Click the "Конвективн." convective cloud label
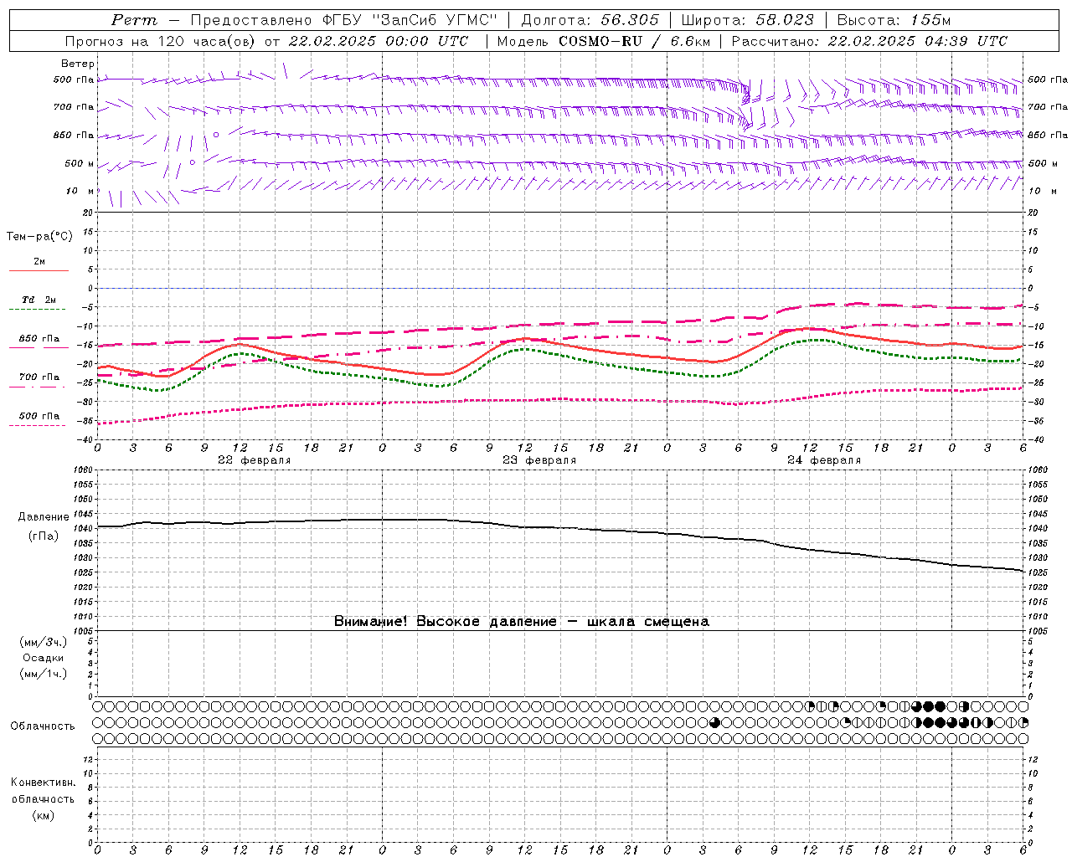Viewport: 1072px width, 857px height. (44, 783)
